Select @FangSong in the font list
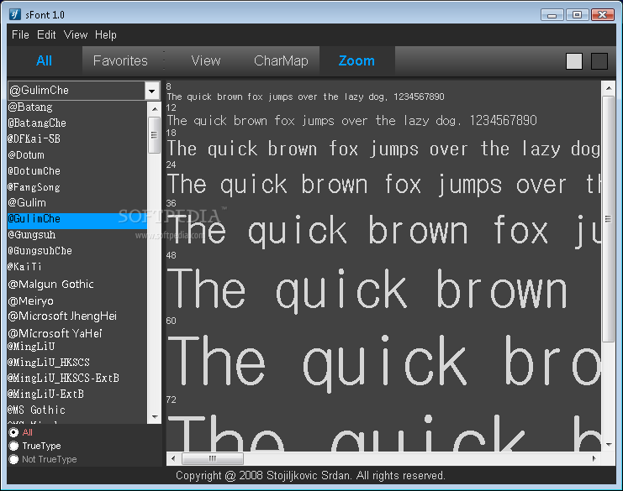 pyautogui.click(x=77, y=187)
